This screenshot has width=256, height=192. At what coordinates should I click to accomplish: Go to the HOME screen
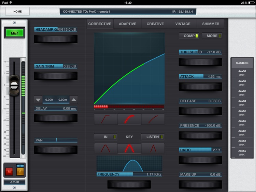tap(17, 12)
